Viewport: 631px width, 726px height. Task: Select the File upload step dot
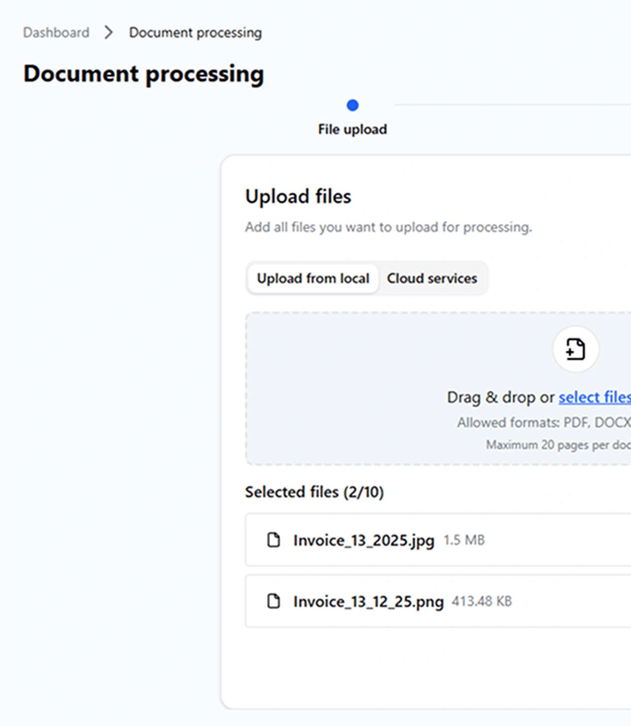tap(352, 105)
